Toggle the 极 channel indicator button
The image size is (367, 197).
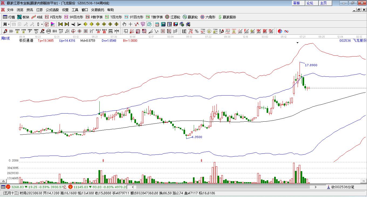pyautogui.click(x=46, y=24)
